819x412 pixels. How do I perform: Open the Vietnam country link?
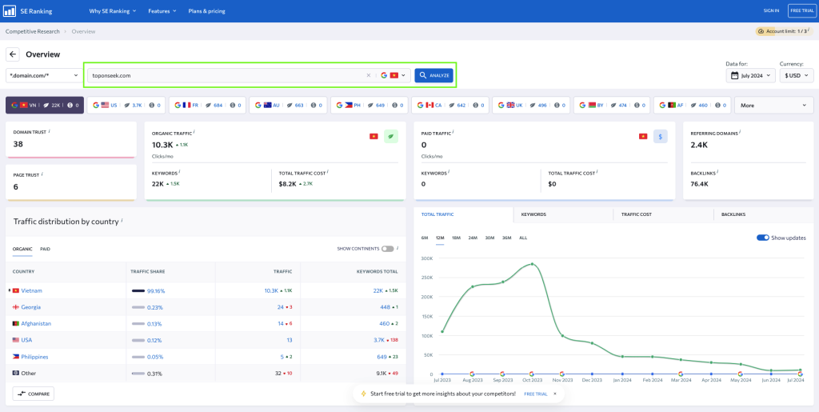click(x=32, y=290)
